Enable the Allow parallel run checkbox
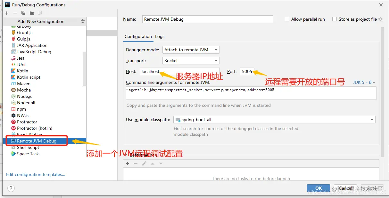Image resolution: width=389 pixels, height=198 pixels. coord(287,19)
